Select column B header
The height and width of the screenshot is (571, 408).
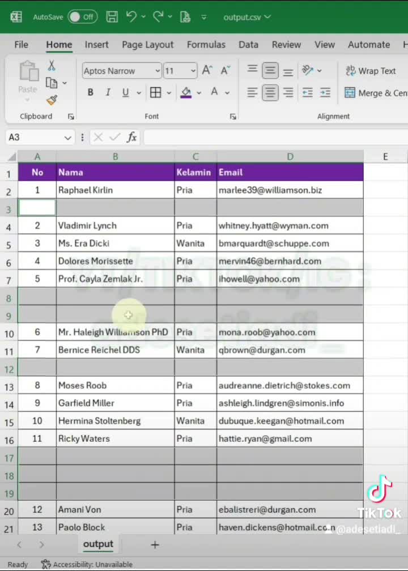click(x=115, y=156)
